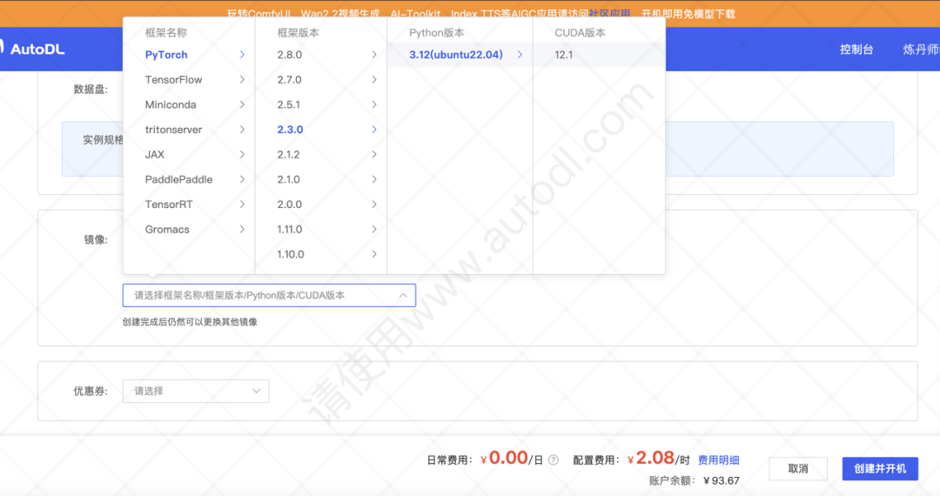Collapse image selector with up arrow
The height and width of the screenshot is (496, 940).
403,295
